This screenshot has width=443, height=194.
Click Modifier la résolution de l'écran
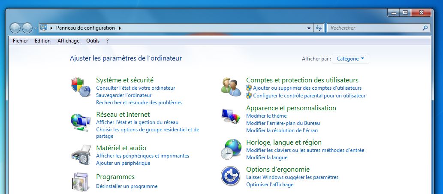pos(282,130)
